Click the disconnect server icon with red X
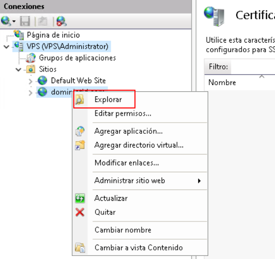Screen dimensions: 275x259 click(x=61, y=21)
